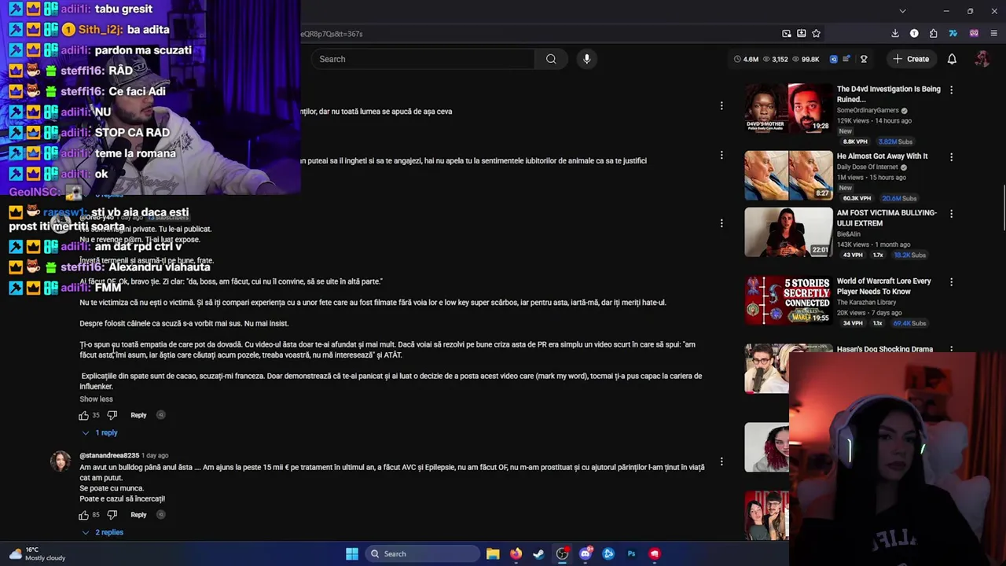Dislike the @stanandreea8235 comment

tap(112, 515)
